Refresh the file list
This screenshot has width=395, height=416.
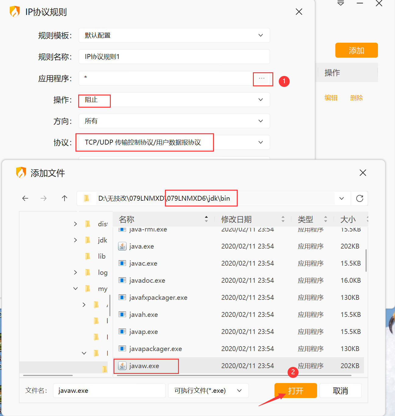click(x=360, y=199)
